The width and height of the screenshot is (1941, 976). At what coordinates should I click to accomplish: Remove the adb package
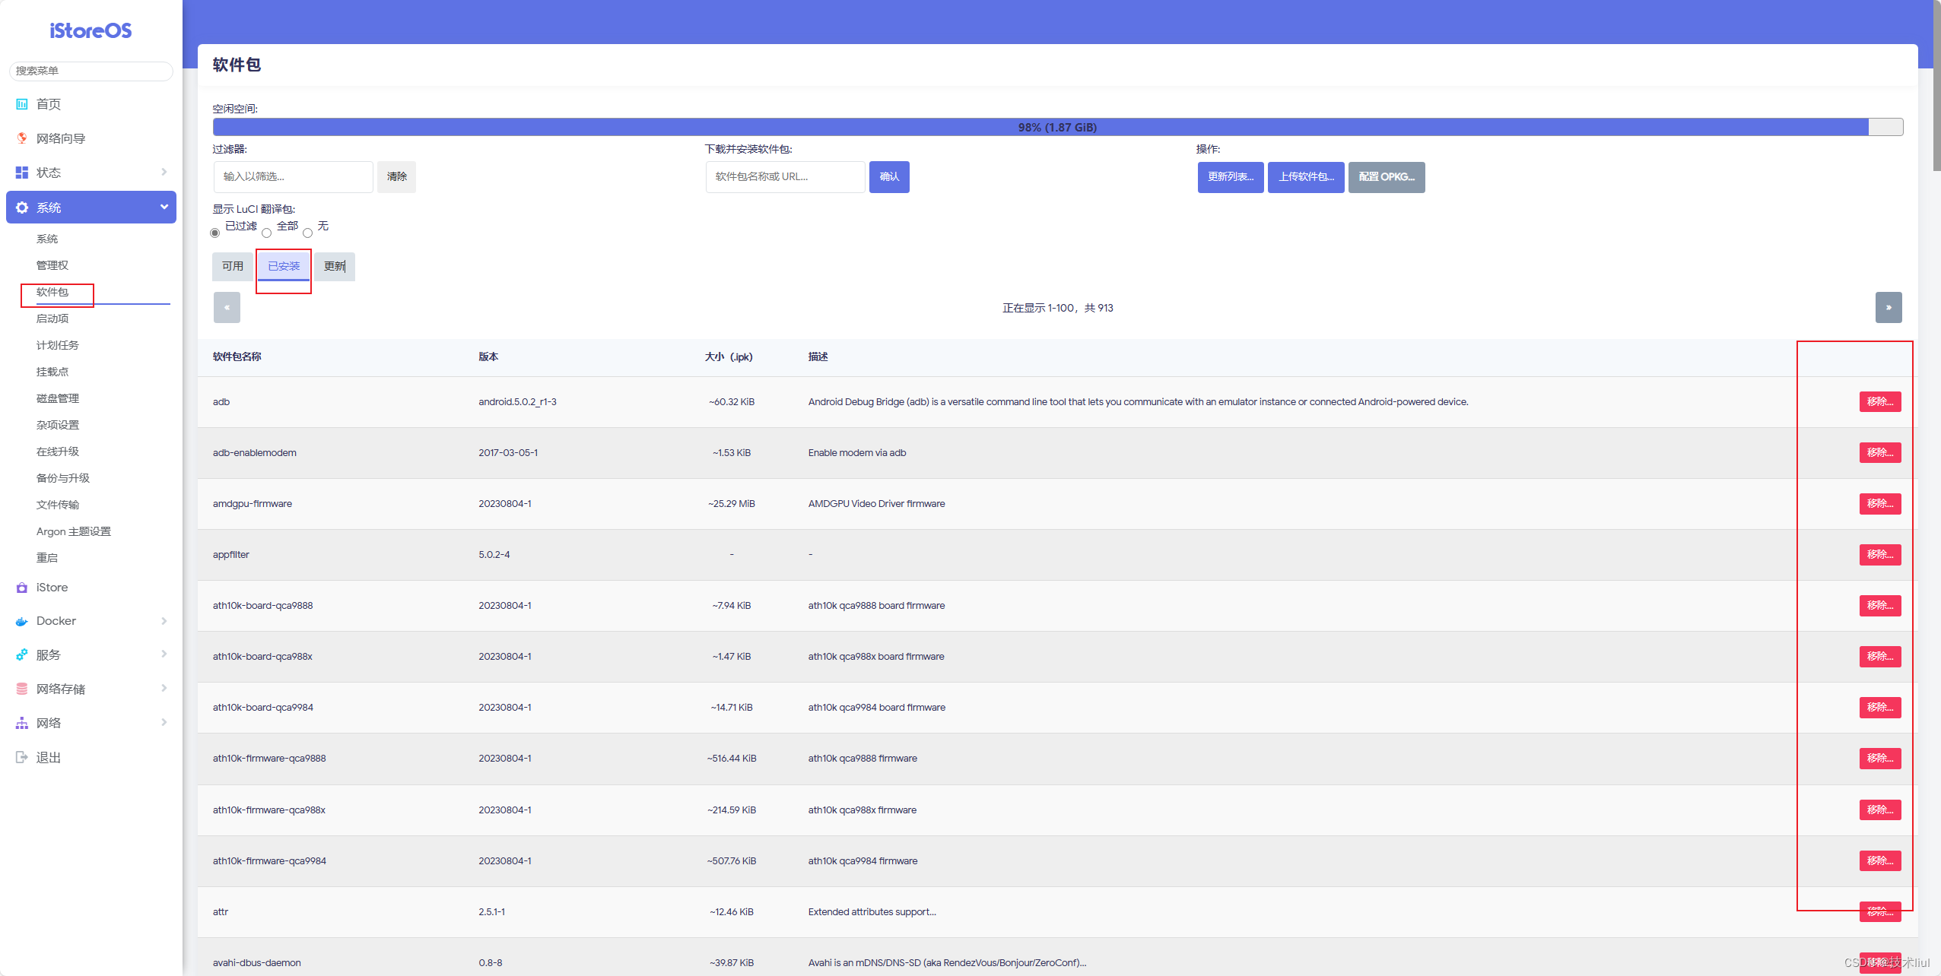click(x=1879, y=401)
